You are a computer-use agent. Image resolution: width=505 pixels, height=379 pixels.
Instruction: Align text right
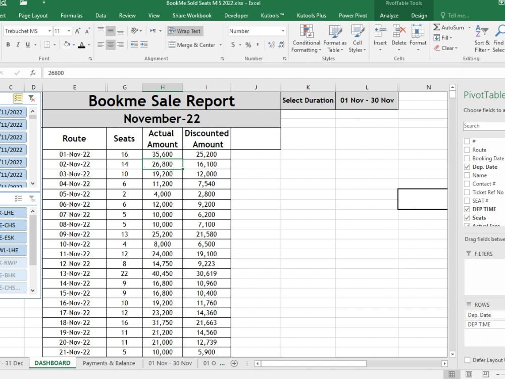tap(121, 45)
